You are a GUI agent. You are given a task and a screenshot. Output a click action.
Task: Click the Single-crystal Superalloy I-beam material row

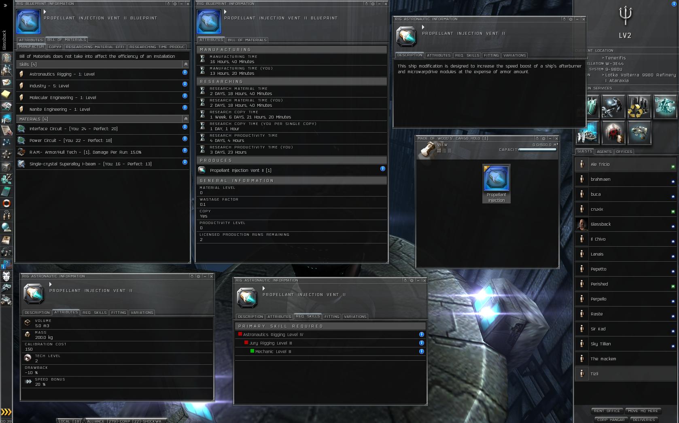[x=102, y=164]
